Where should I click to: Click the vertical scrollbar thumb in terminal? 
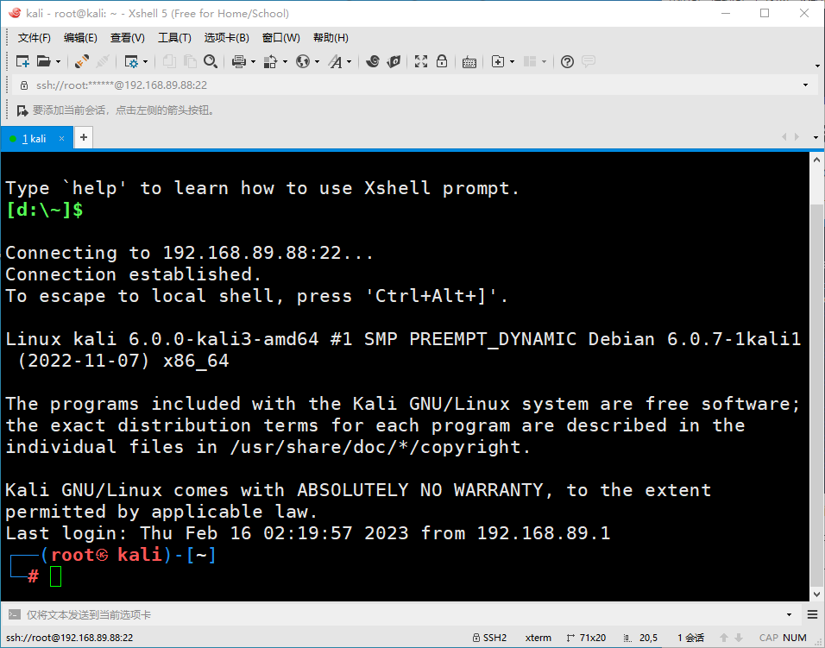(816, 395)
